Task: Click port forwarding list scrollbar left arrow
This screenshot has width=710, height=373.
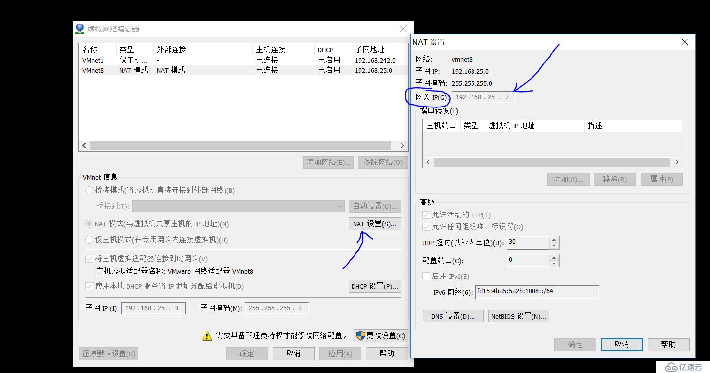Action: tap(428, 162)
